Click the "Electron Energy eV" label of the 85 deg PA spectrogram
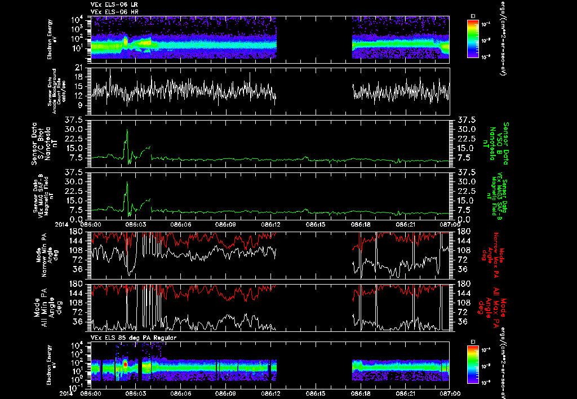The width and height of the screenshot is (577, 399). pos(52,365)
